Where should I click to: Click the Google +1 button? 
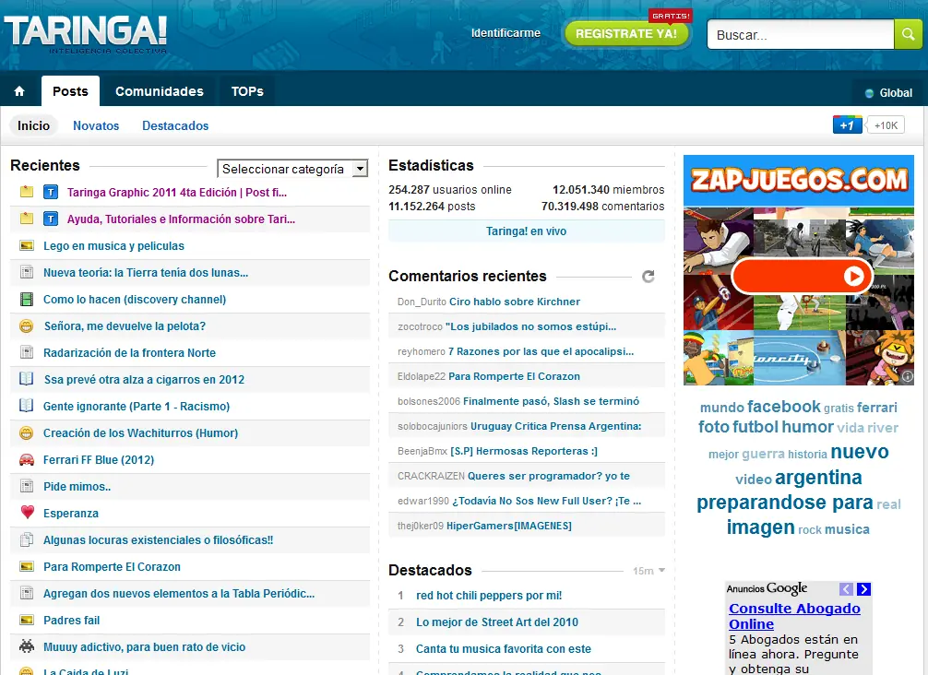click(847, 124)
